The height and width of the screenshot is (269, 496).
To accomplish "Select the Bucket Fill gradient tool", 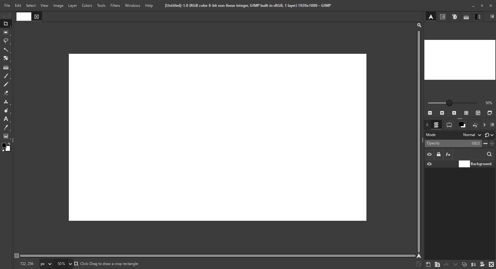I will (x=6, y=67).
